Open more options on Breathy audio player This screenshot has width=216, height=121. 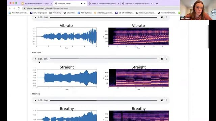coord(166,100)
